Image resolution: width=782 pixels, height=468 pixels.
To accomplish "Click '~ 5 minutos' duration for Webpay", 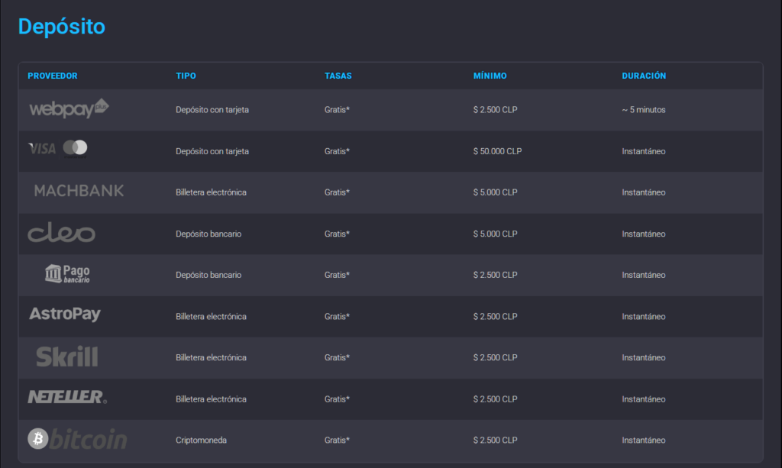I will 643,110.
